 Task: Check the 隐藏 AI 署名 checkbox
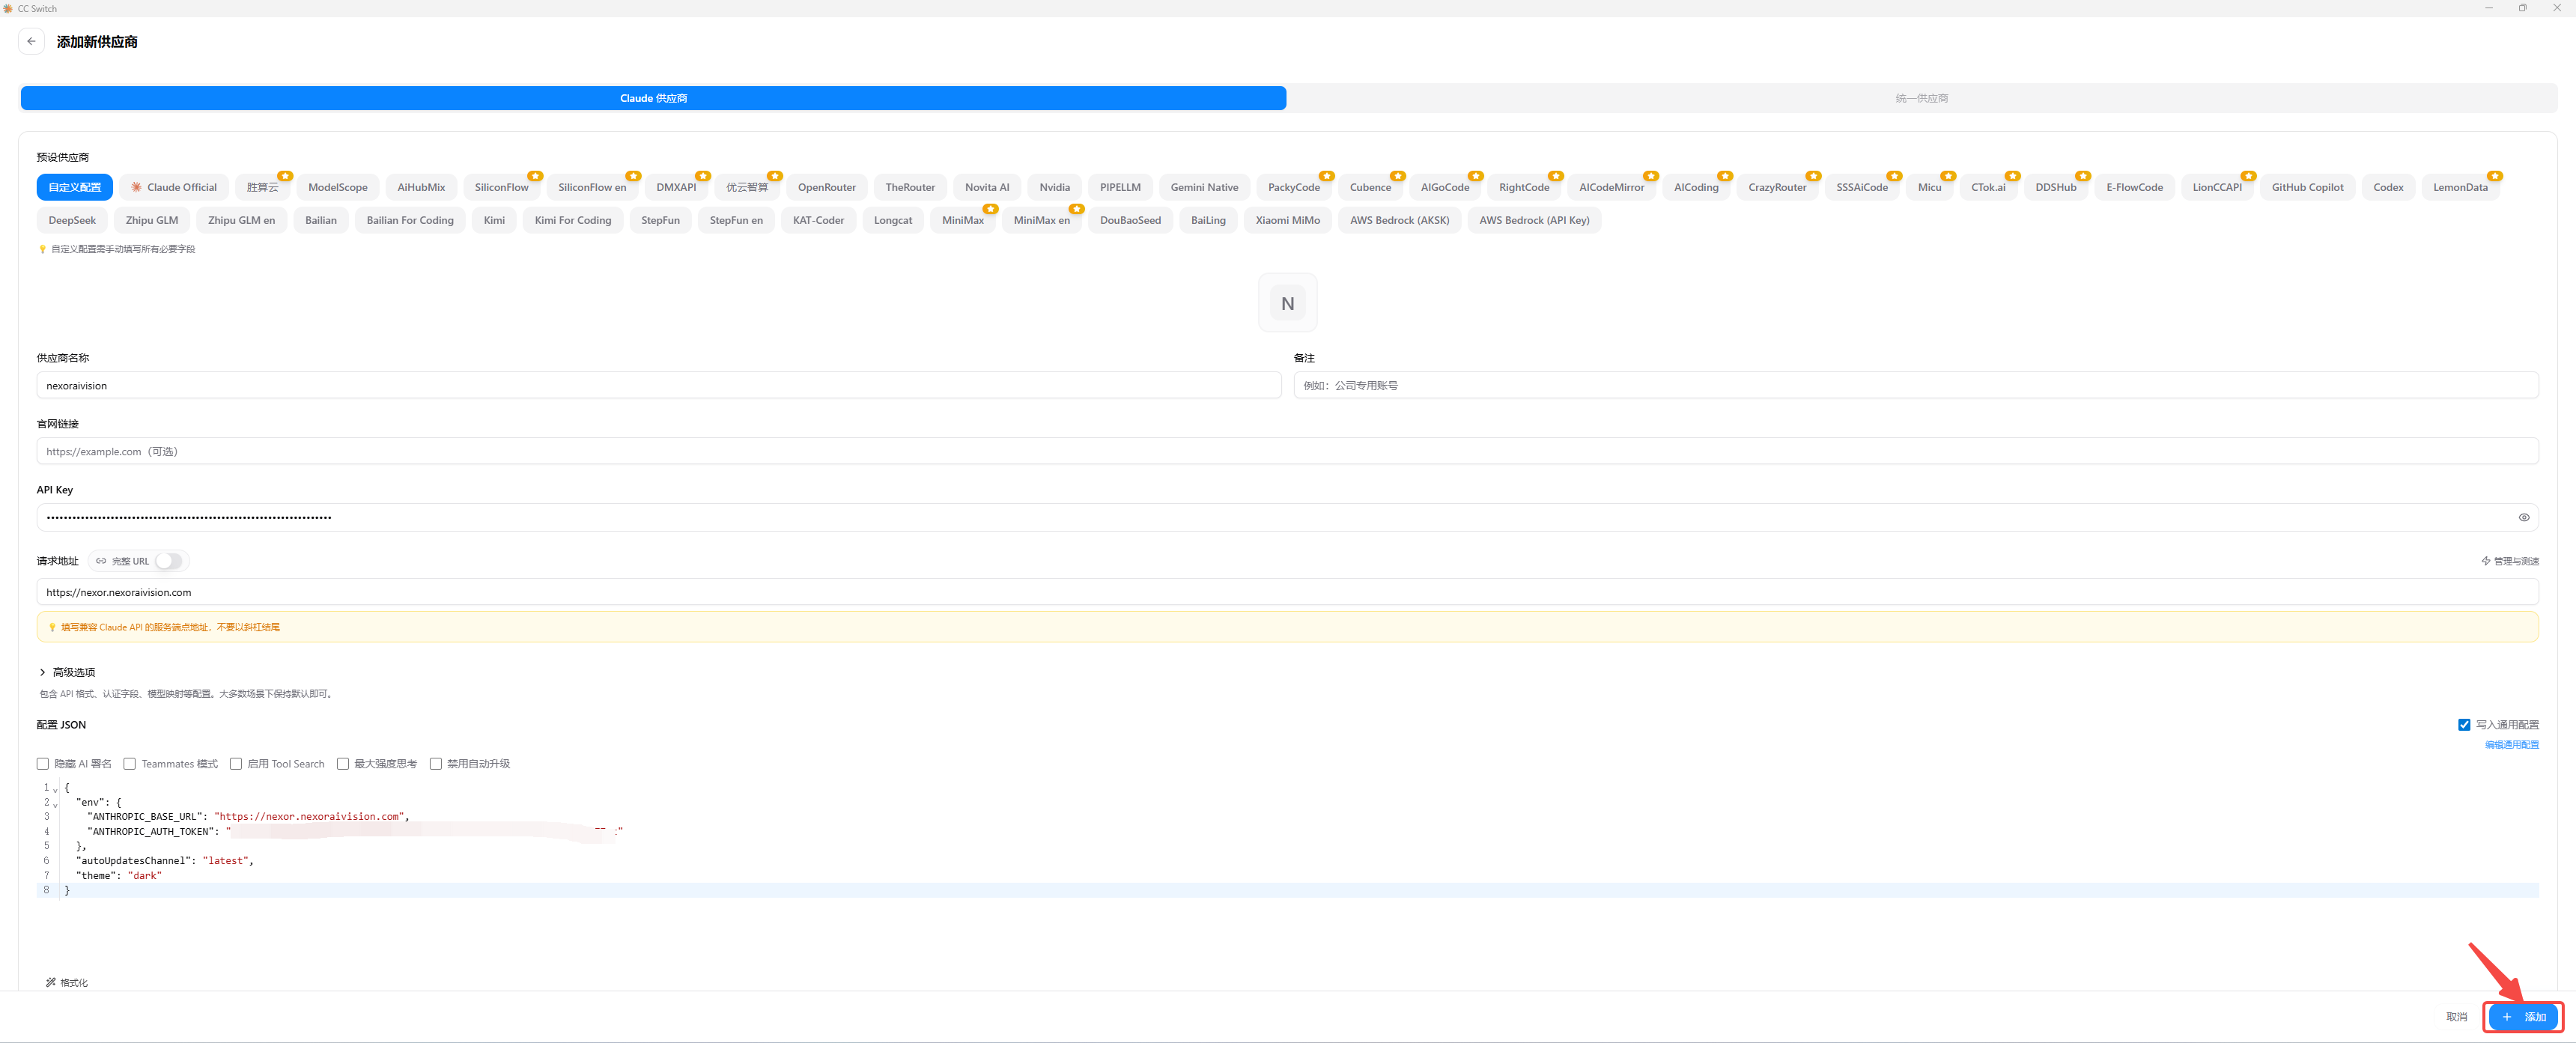tap(43, 764)
